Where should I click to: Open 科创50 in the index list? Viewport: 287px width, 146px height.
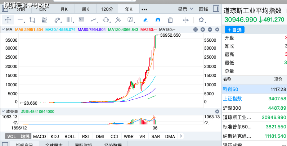point(254,89)
